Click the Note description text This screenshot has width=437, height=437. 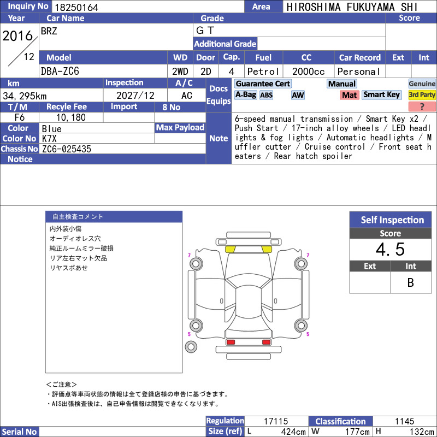click(x=333, y=138)
